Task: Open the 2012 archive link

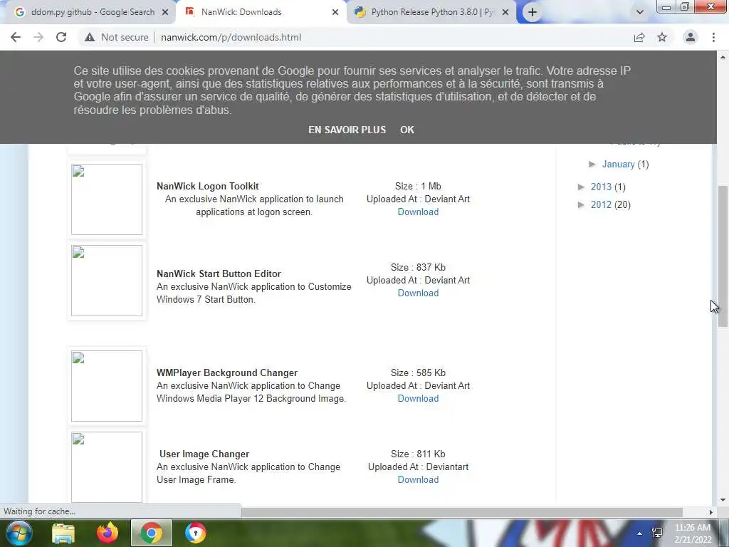Action: click(601, 204)
